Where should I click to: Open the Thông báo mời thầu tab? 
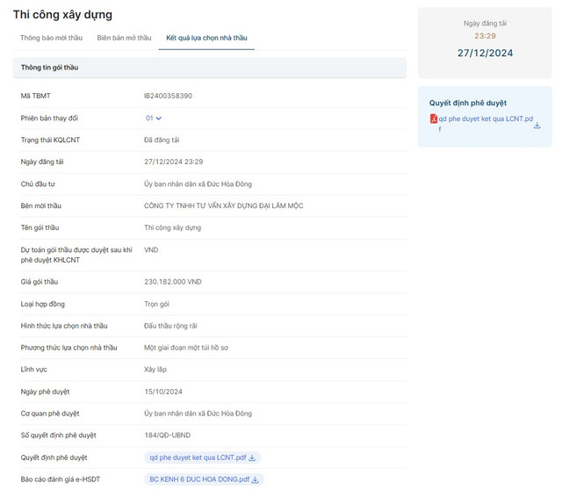51,39
